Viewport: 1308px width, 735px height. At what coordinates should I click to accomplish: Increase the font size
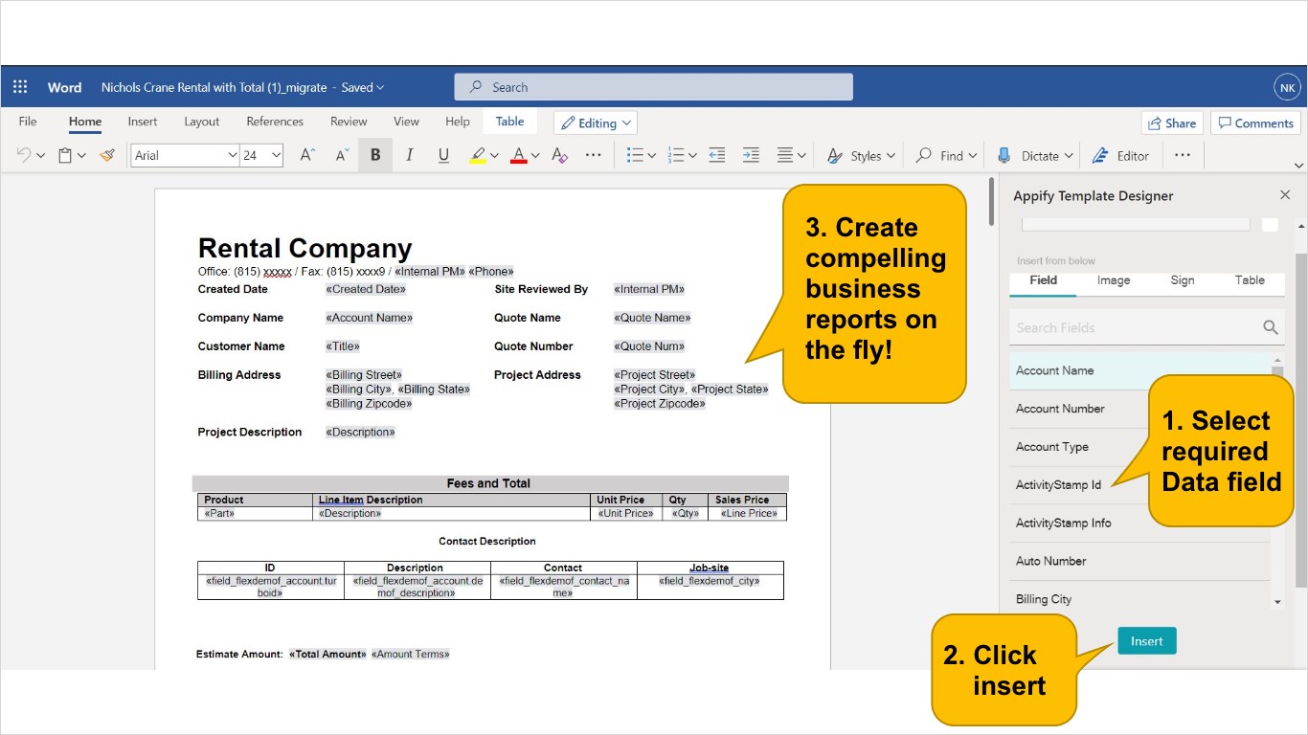click(x=306, y=155)
